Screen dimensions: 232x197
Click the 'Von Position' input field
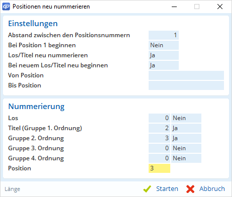[x=186, y=75]
